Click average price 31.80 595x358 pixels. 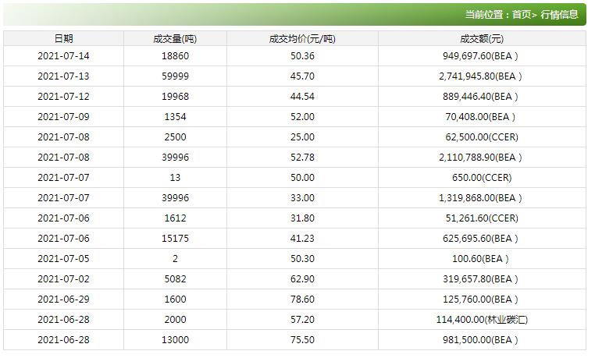pos(302,218)
